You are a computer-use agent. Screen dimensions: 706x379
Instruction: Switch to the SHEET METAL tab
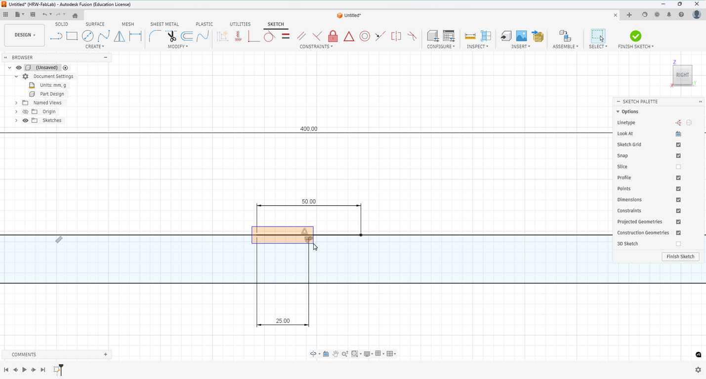click(165, 24)
